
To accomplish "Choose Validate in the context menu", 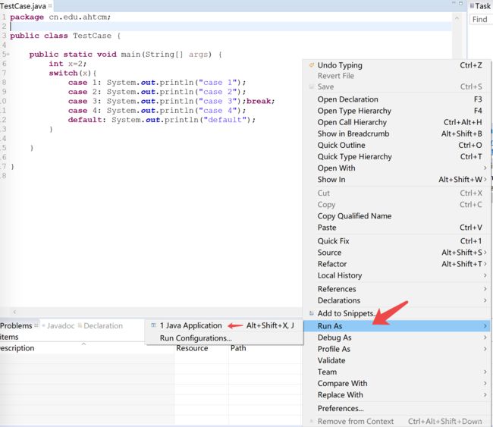I will click(x=397, y=360).
